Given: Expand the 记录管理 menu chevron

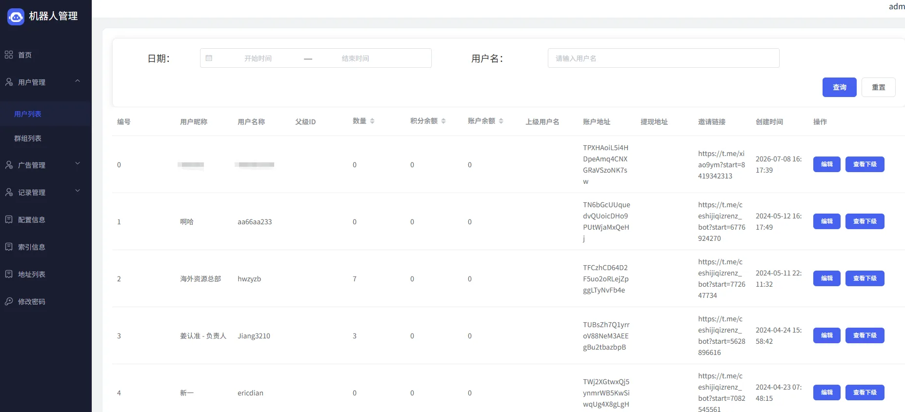Looking at the screenshot, I should 78,191.
